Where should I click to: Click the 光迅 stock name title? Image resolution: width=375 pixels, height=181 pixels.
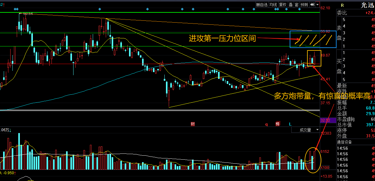click(368, 5)
